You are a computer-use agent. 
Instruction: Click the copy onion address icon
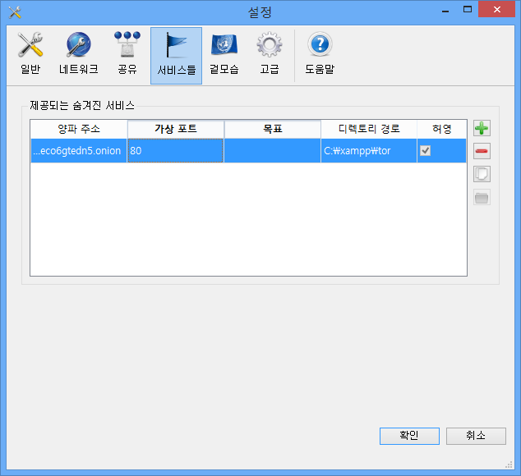tap(482, 174)
